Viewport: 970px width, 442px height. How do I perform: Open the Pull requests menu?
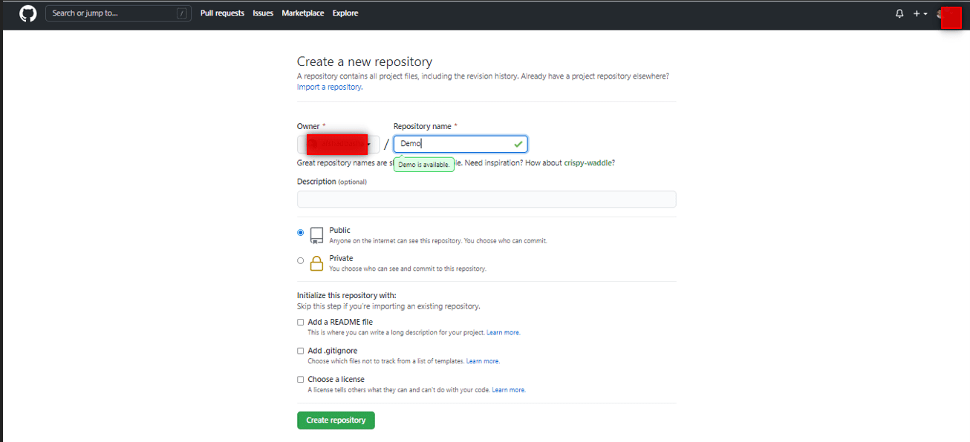pos(222,13)
